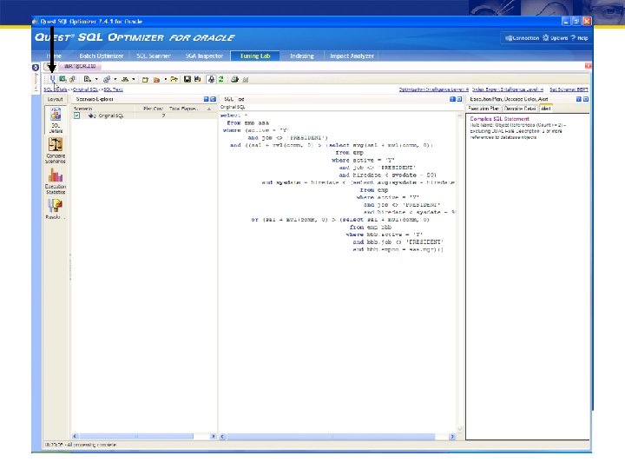
Task: Open the Describe Detail tab
Action: (x=519, y=108)
